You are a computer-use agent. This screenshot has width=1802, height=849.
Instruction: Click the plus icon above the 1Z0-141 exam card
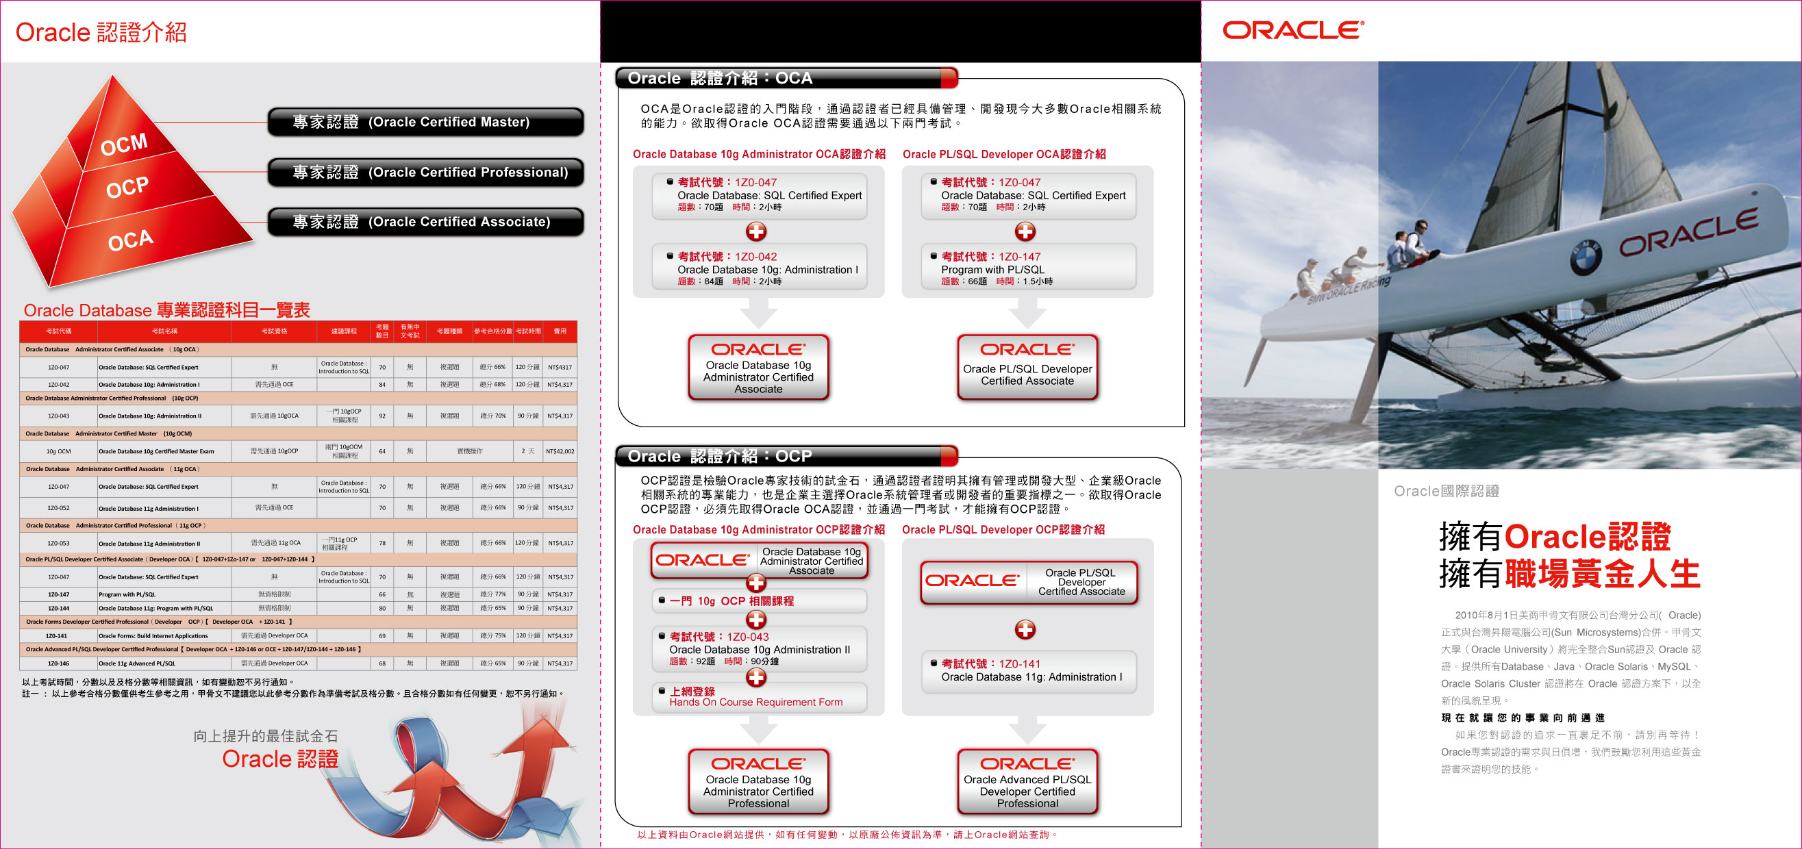(x=1025, y=629)
